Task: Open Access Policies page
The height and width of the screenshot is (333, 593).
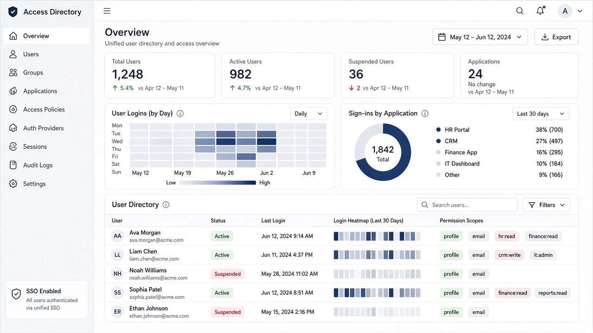Action: pyautogui.click(x=47, y=110)
